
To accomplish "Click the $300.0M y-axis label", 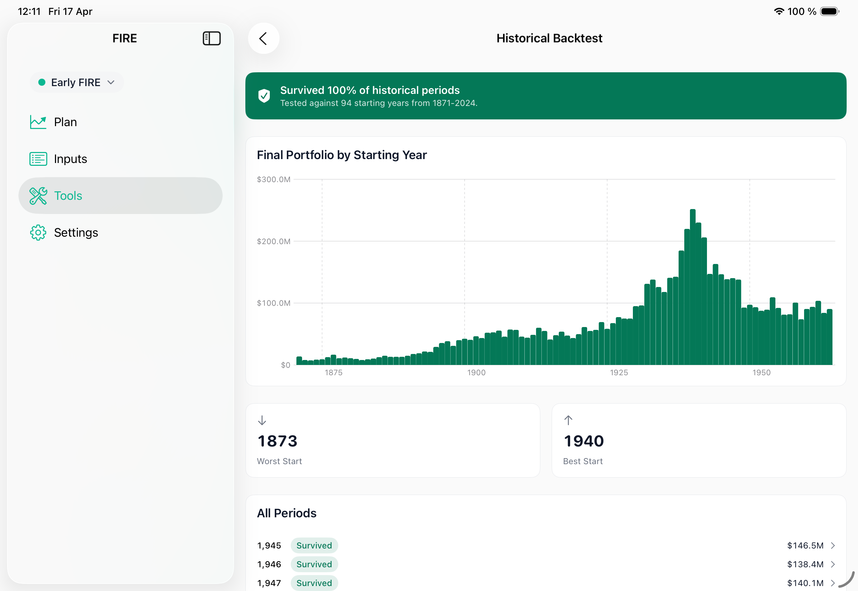I will pyautogui.click(x=273, y=180).
